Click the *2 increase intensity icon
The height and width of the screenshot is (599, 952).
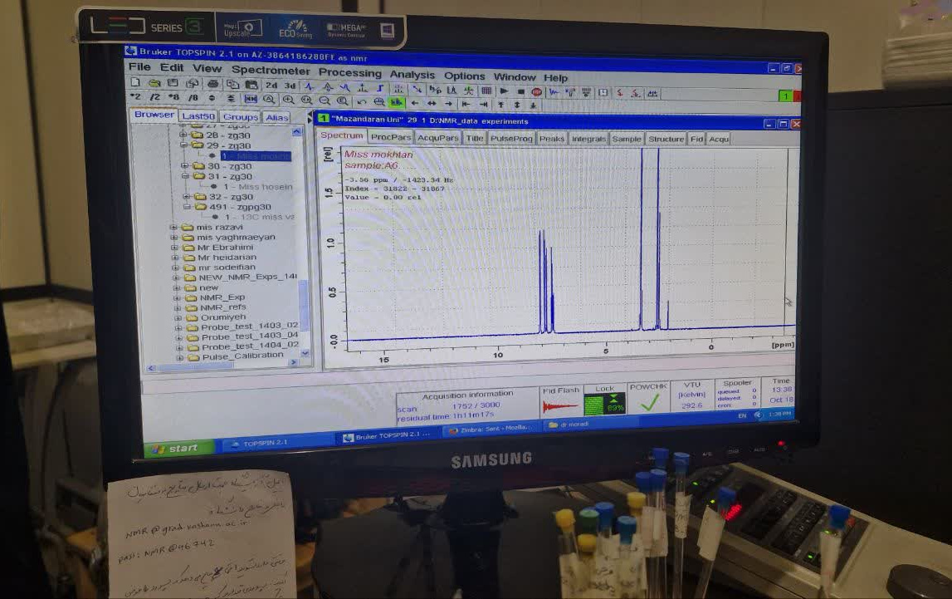click(x=135, y=96)
